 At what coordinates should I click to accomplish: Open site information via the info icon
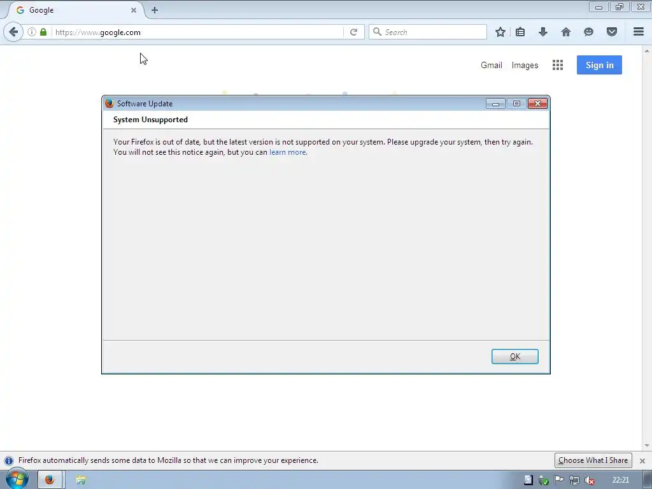(x=32, y=32)
